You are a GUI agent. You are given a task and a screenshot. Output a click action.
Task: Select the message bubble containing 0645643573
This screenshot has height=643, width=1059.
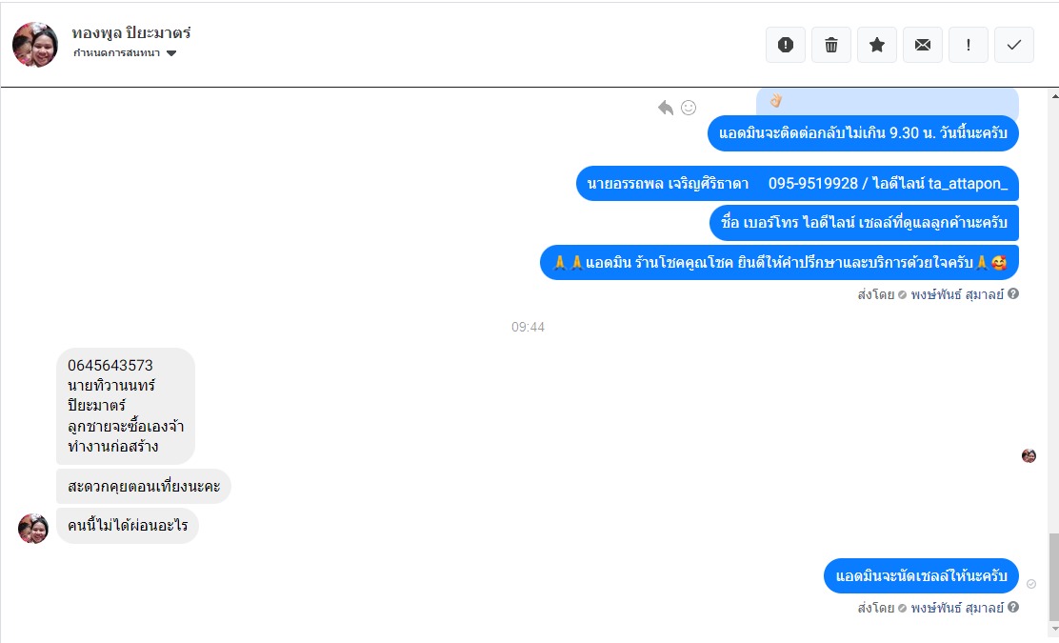[x=126, y=406]
